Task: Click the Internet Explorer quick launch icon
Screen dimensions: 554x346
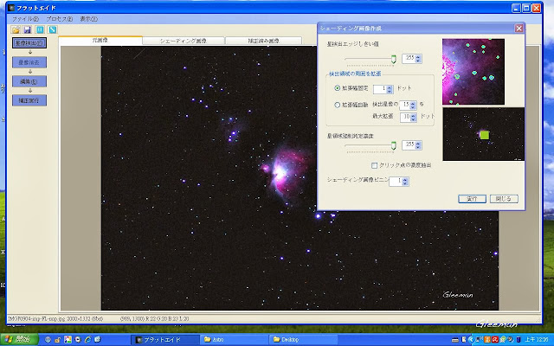Action: click(88, 340)
